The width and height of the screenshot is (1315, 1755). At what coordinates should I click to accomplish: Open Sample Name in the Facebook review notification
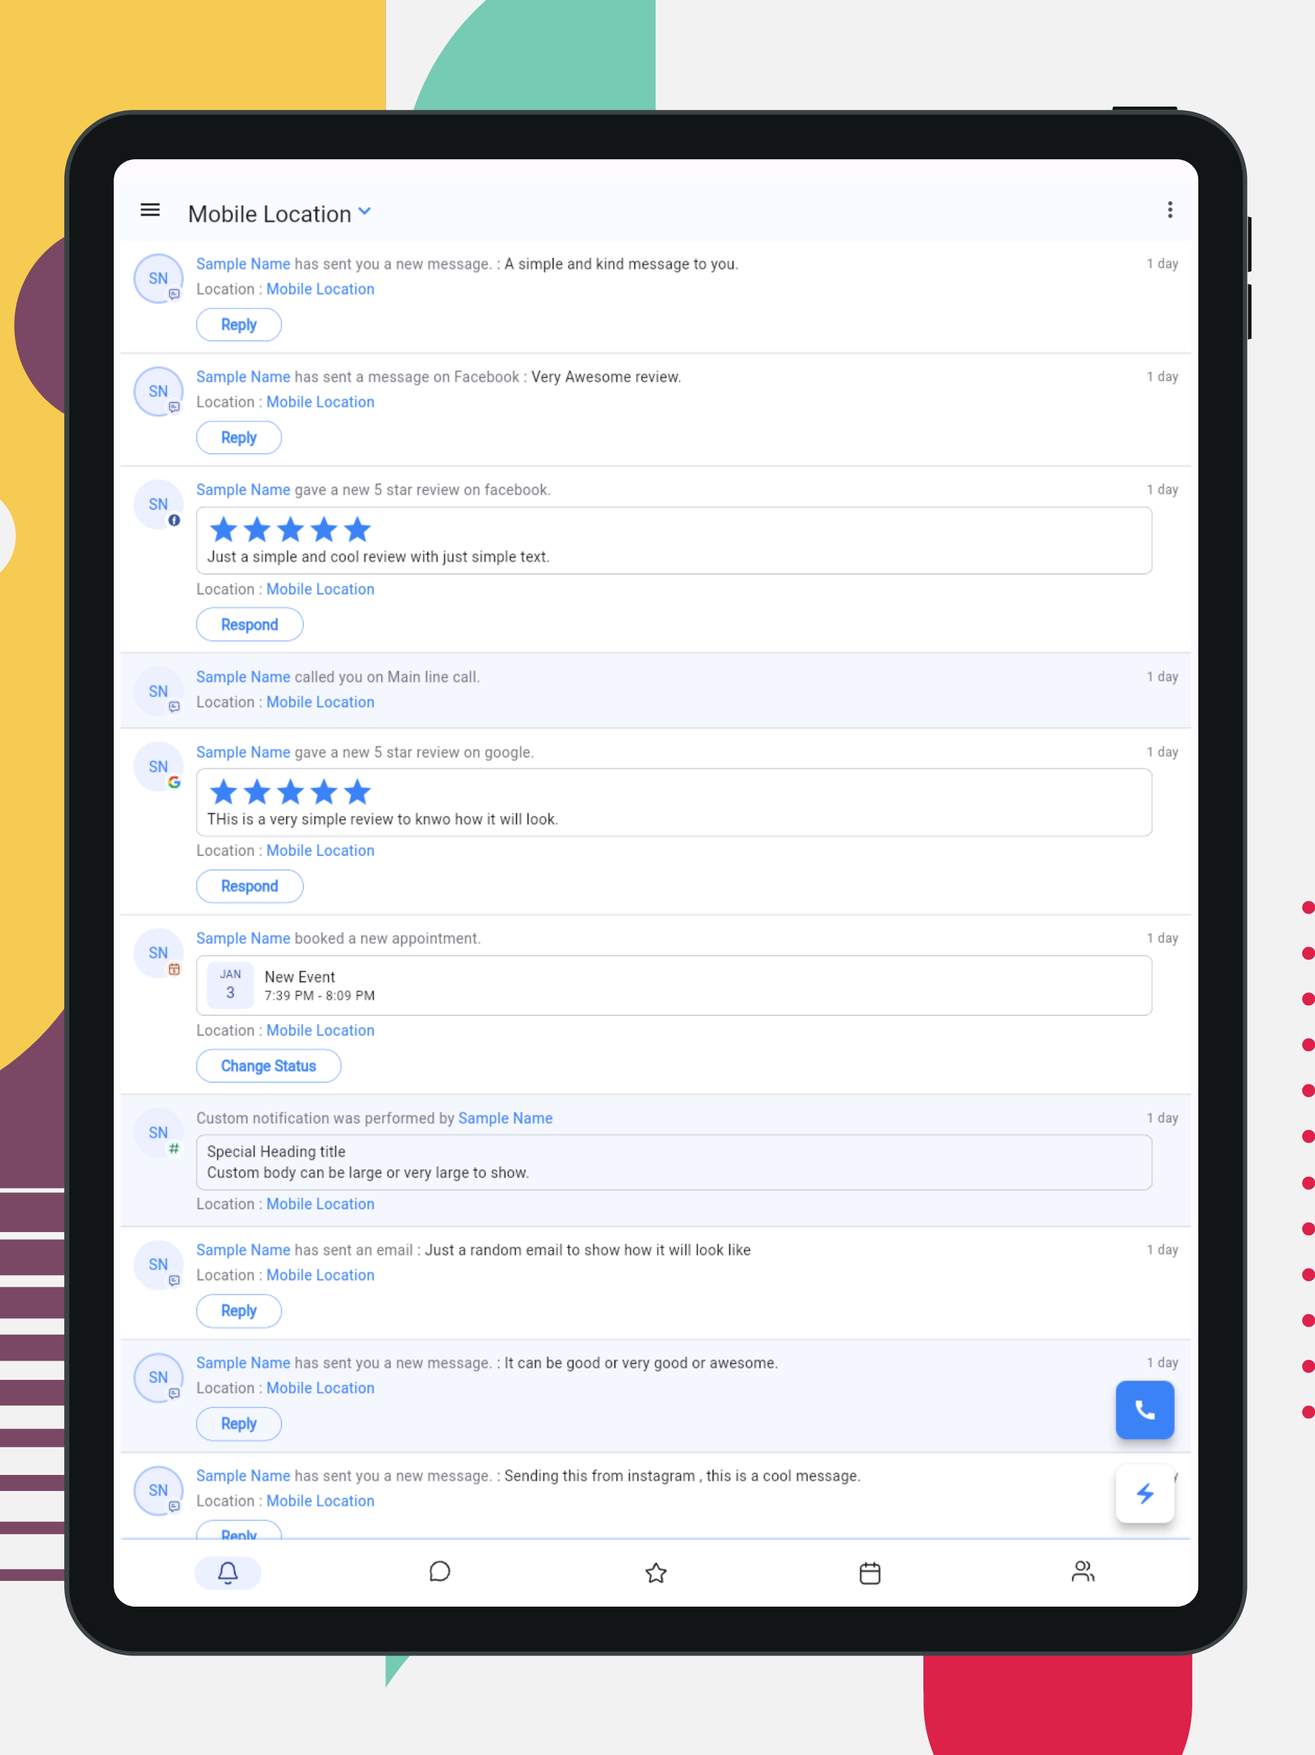point(243,489)
